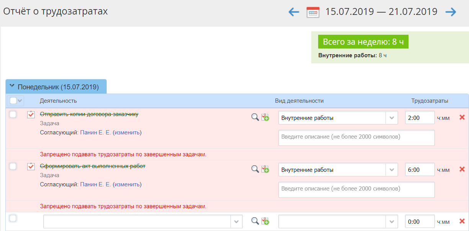Image resolution: width=469 pixels, height=231 pixels.
Task: Toggle the select-all checkbox in the table header
Action: (13, 101)
